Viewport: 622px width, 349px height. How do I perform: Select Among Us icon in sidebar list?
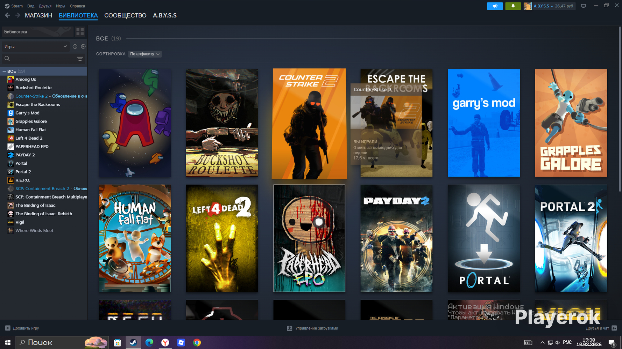[10, 80]
